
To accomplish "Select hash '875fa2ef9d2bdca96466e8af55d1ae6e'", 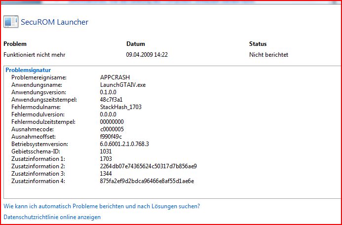I will pyautogui.click(x=147, y=181).
